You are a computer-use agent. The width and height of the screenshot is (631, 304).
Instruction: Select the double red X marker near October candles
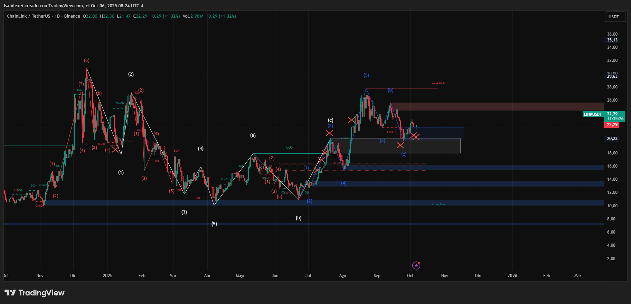pos(415,136)
